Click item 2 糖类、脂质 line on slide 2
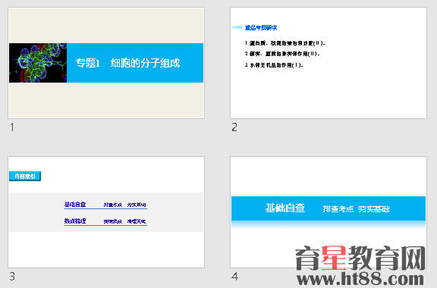This screenshot has height=288, width=437. pos(282,54)
